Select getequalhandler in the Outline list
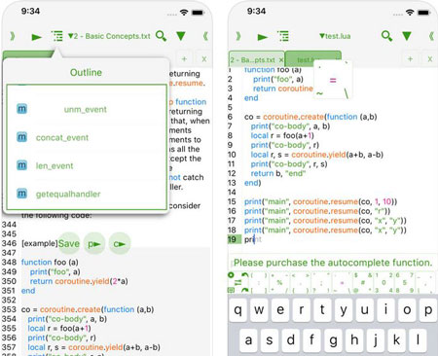The width and height of the screenshot is (438, 356). [x=68, y=194]
